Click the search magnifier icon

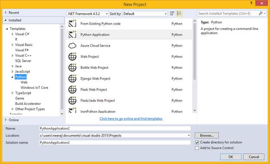tap(260, 13)
